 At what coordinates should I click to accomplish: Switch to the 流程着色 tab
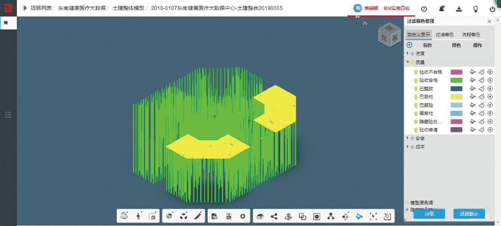click(x=471, y=35)
